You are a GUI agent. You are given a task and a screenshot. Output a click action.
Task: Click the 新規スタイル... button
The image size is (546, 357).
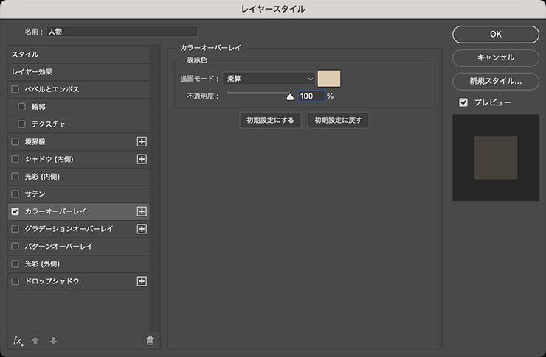click(x=495, y=81)
